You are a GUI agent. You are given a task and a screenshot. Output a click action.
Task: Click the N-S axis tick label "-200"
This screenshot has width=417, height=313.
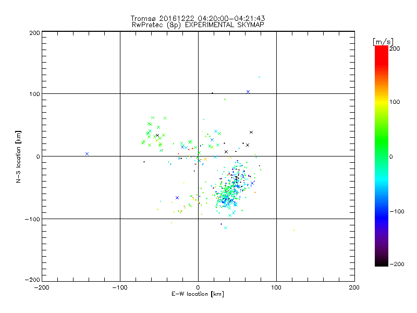coord(32,280)
